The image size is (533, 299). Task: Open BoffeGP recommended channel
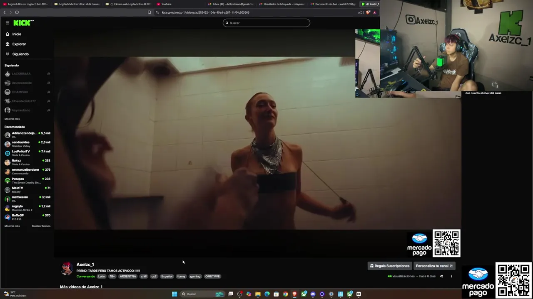click(27, 217)
